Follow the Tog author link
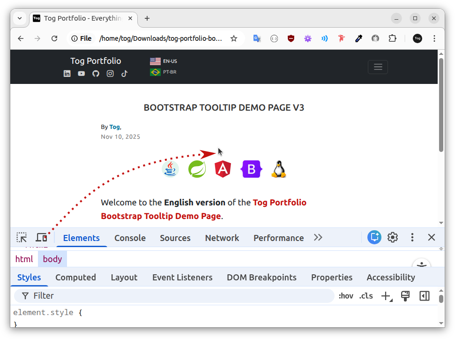 click(x=114, y=127)
